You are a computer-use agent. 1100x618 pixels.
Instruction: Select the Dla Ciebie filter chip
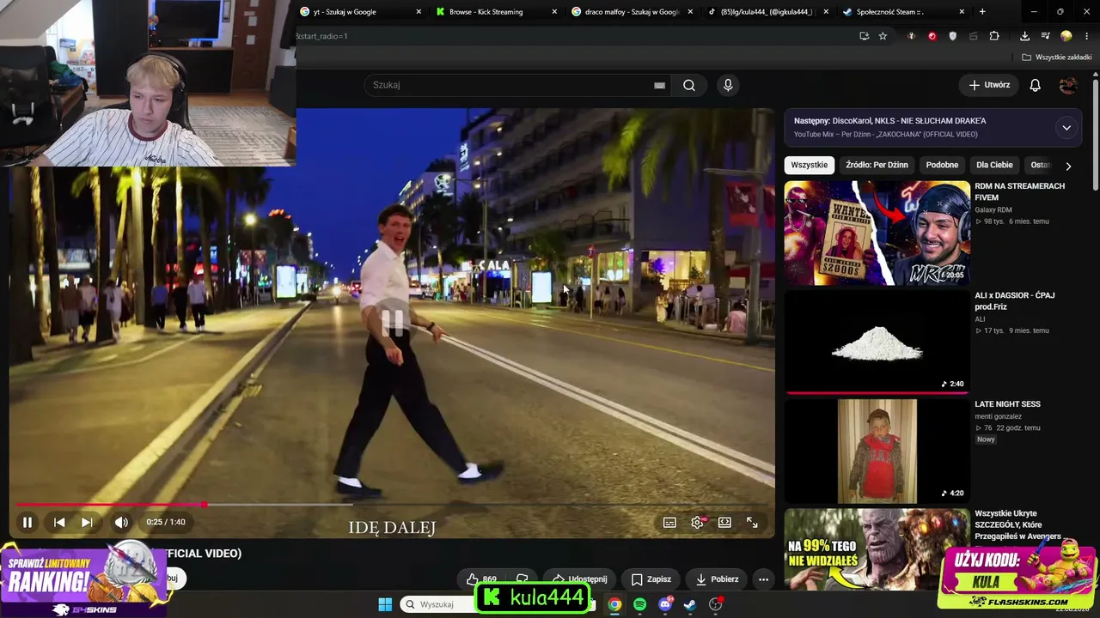tap(994, 165)
